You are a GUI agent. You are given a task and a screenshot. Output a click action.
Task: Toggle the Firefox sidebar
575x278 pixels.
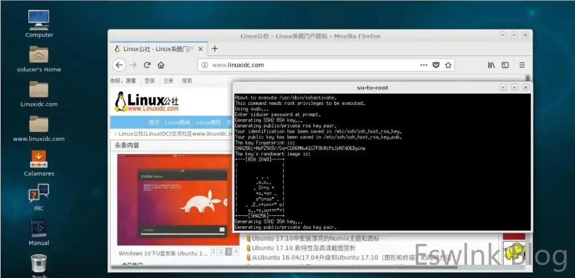coord(505,65)
